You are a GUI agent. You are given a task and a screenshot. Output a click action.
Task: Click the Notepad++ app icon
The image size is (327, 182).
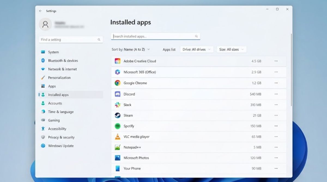click(117, 147)
